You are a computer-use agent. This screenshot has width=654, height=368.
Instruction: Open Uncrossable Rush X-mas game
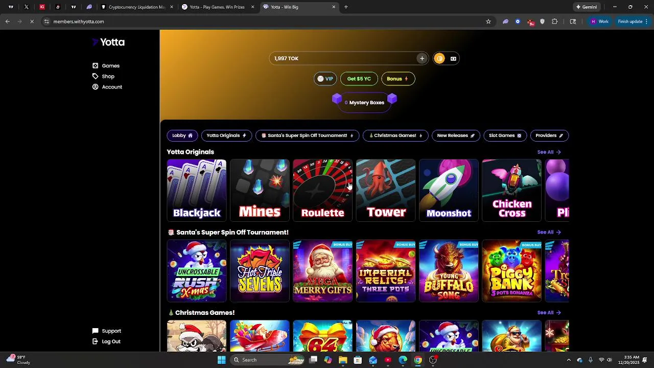click(x=197, y=271)
